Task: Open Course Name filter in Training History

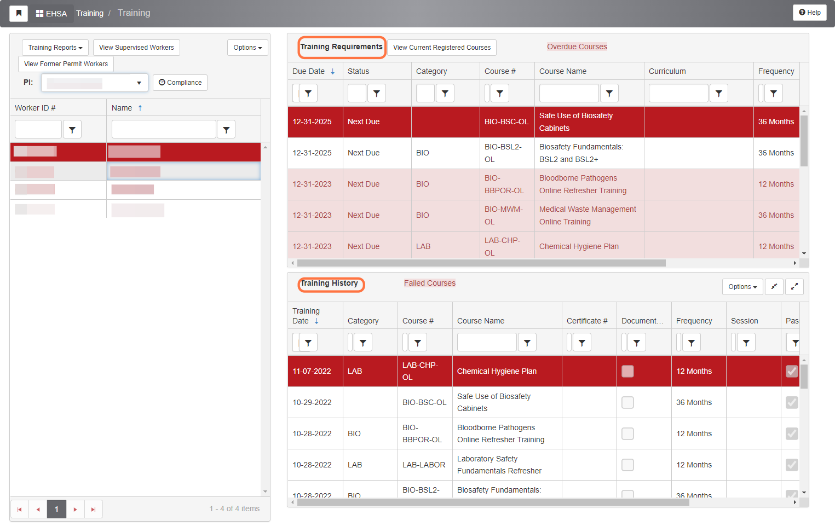Action: 527,343
